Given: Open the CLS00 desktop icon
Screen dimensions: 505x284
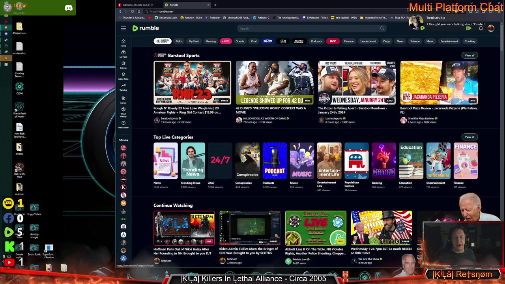Looking at the screenshot, I should (x=19, y=88).
